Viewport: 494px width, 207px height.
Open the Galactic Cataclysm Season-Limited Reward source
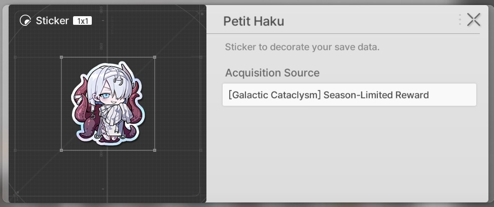349,95
